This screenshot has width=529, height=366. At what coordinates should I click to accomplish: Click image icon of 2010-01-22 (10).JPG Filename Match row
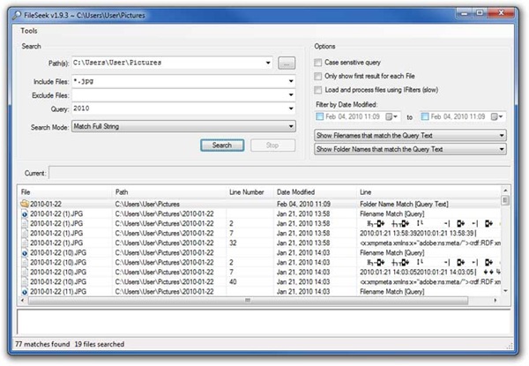point(25,253)
